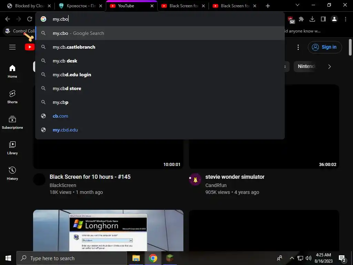Open History in the YouTube sidebar

12,173
